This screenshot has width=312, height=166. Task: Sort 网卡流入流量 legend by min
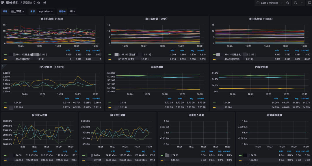point(35,151)
